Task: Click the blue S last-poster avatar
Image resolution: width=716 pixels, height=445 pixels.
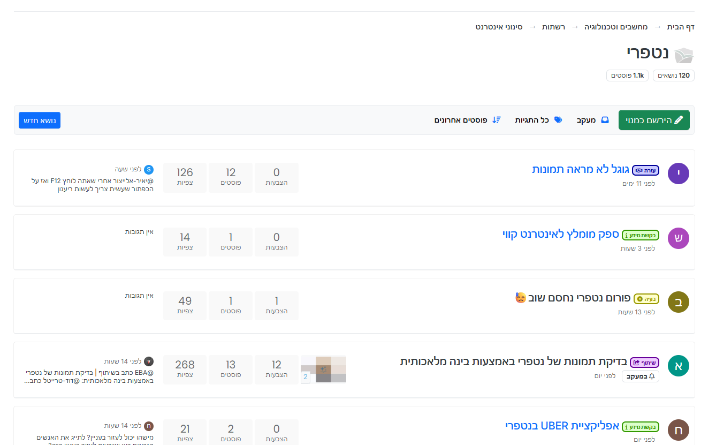Action: pos(149,169)
